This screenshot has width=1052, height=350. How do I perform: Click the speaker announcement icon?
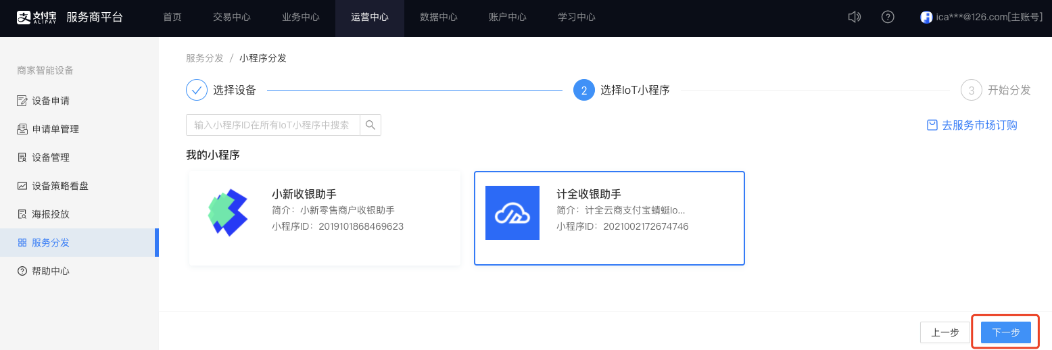coord(855,17)
